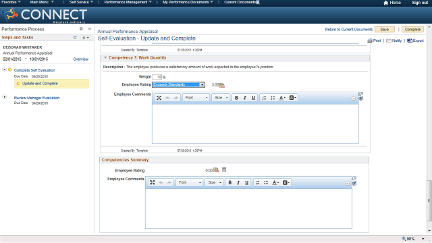Screen dimensions: 432x243
Task: Expand the Review Manager Evaluation step
Action: click(x=5, y=97)
